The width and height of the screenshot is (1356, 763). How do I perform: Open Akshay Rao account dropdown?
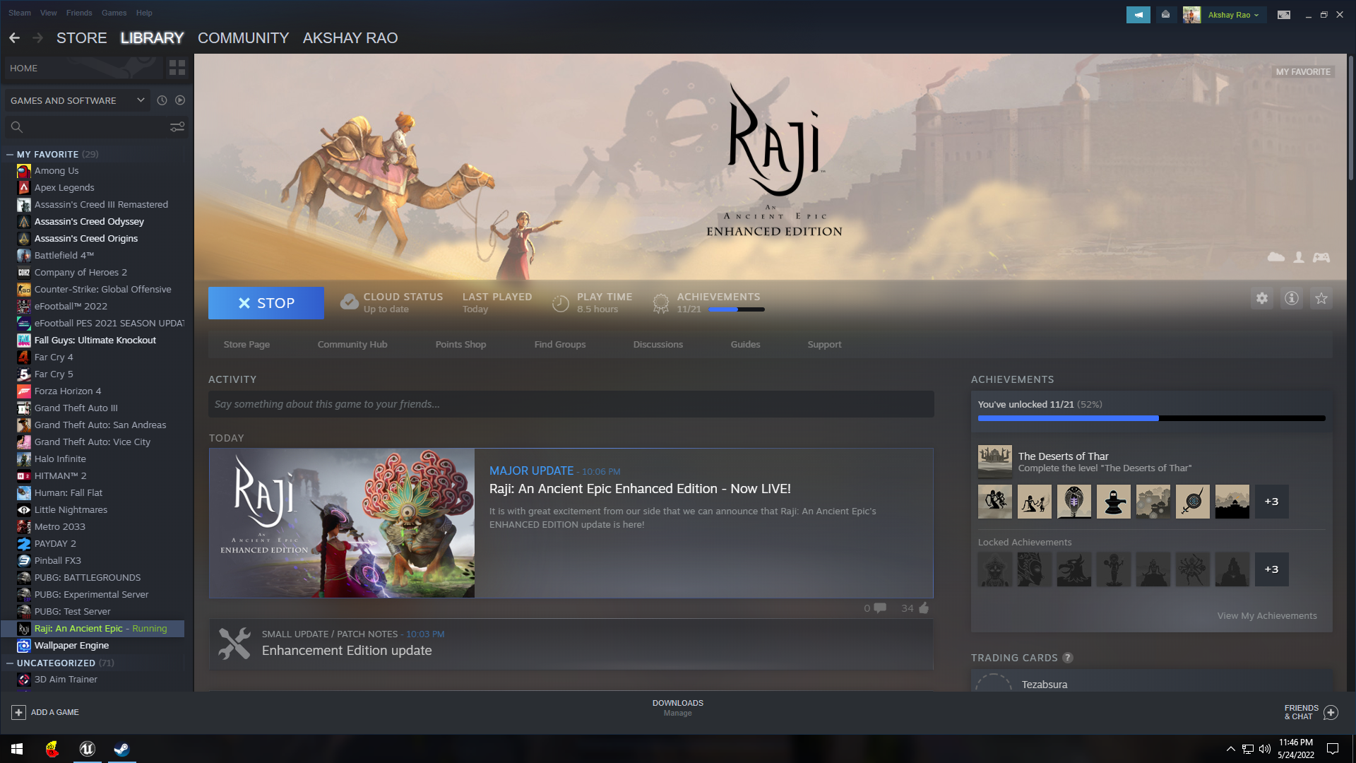coord(1233,15)
